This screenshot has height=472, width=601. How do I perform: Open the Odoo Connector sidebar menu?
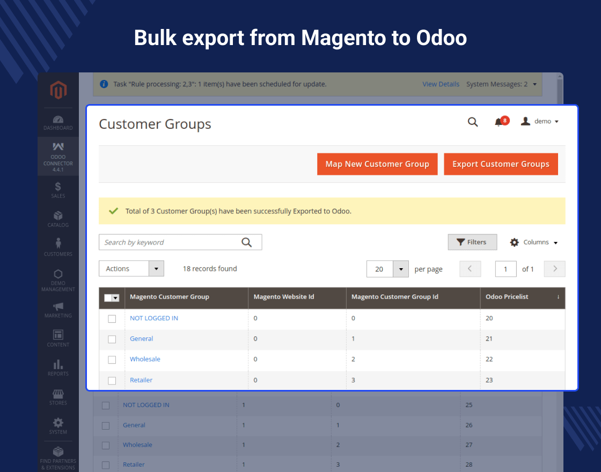(x=58, y=157)
